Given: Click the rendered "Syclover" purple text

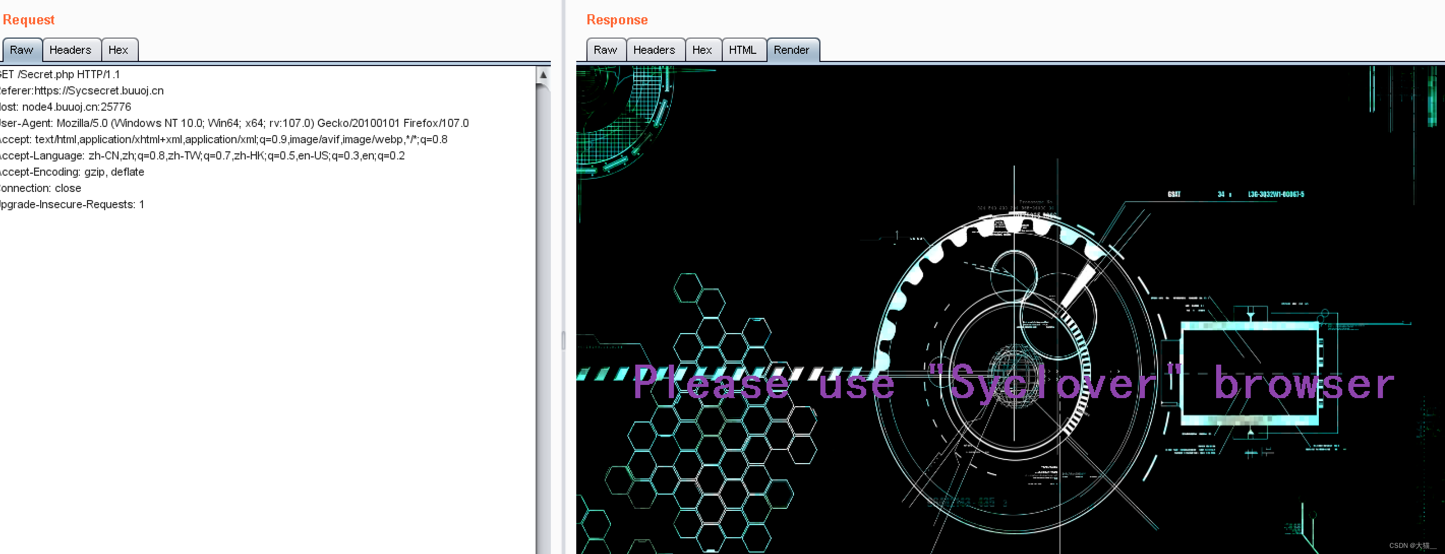Looking at the screenshot, I should pyautogui.click(x=1054, y=384).
